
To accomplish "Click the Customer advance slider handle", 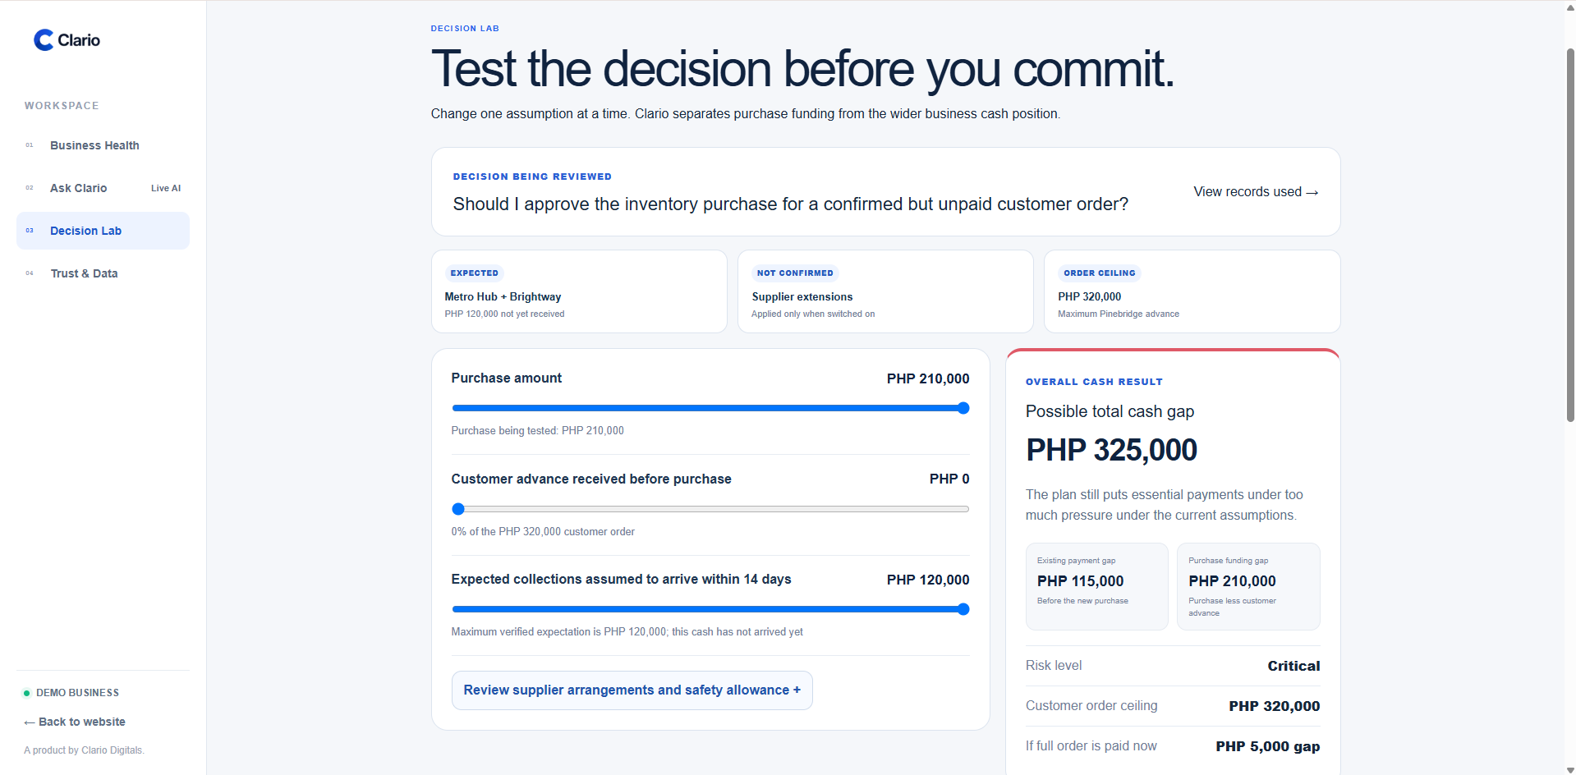I will tap(458, 509).
